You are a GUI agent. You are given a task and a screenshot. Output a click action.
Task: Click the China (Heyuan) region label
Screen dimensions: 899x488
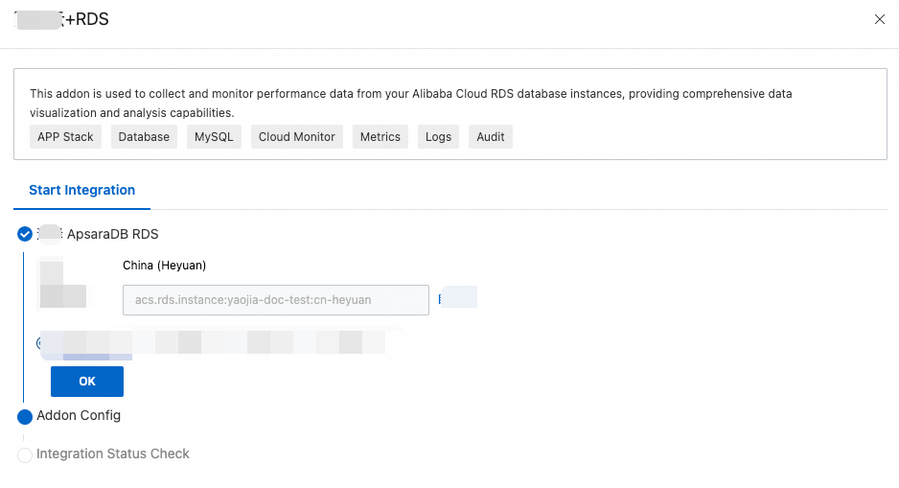pos(164,266)
